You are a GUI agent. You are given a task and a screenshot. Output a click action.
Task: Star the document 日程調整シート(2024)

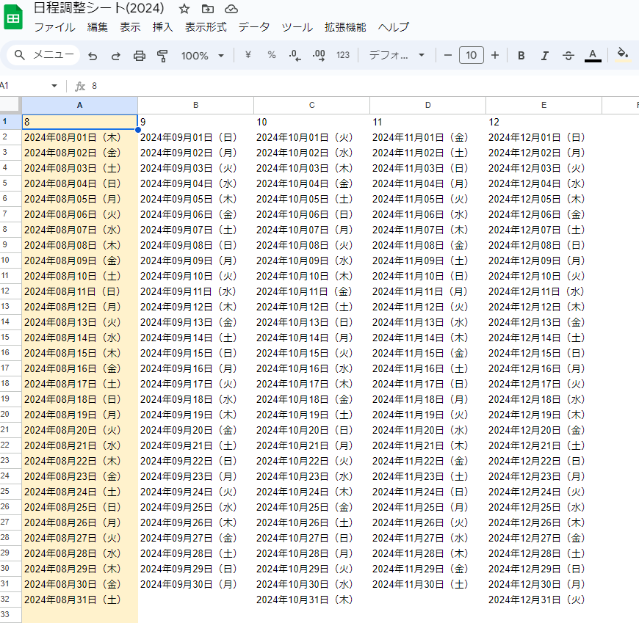184,9
